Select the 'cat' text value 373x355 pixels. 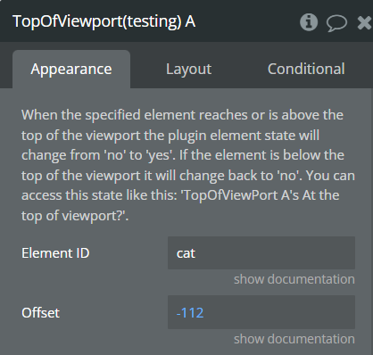tap(186, 253)
